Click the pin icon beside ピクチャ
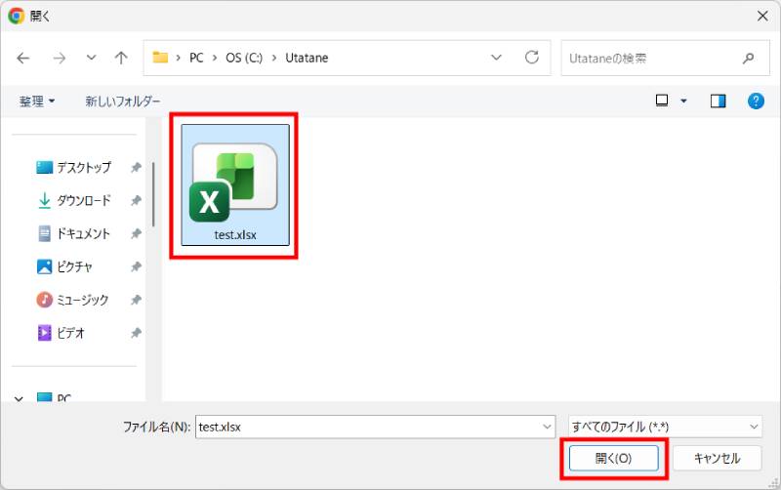This screenshot has width=781, height=490. (136, 266)
